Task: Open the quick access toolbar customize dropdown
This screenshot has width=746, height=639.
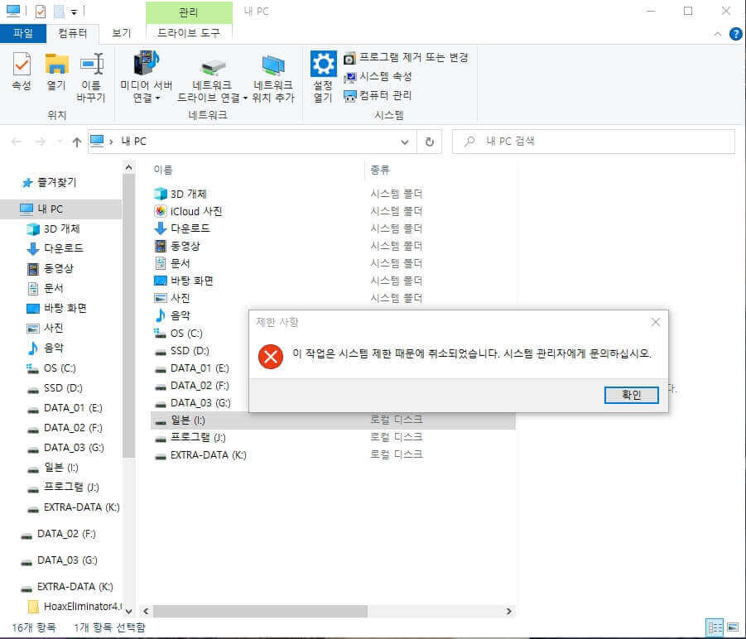Action: point(74,12)
